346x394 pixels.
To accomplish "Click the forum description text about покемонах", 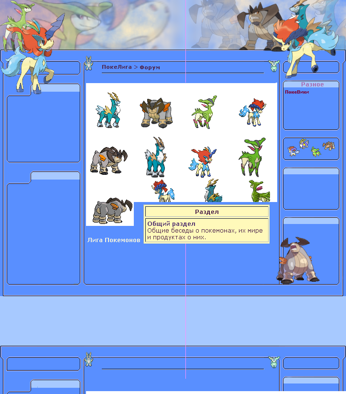I will (205, 234).
